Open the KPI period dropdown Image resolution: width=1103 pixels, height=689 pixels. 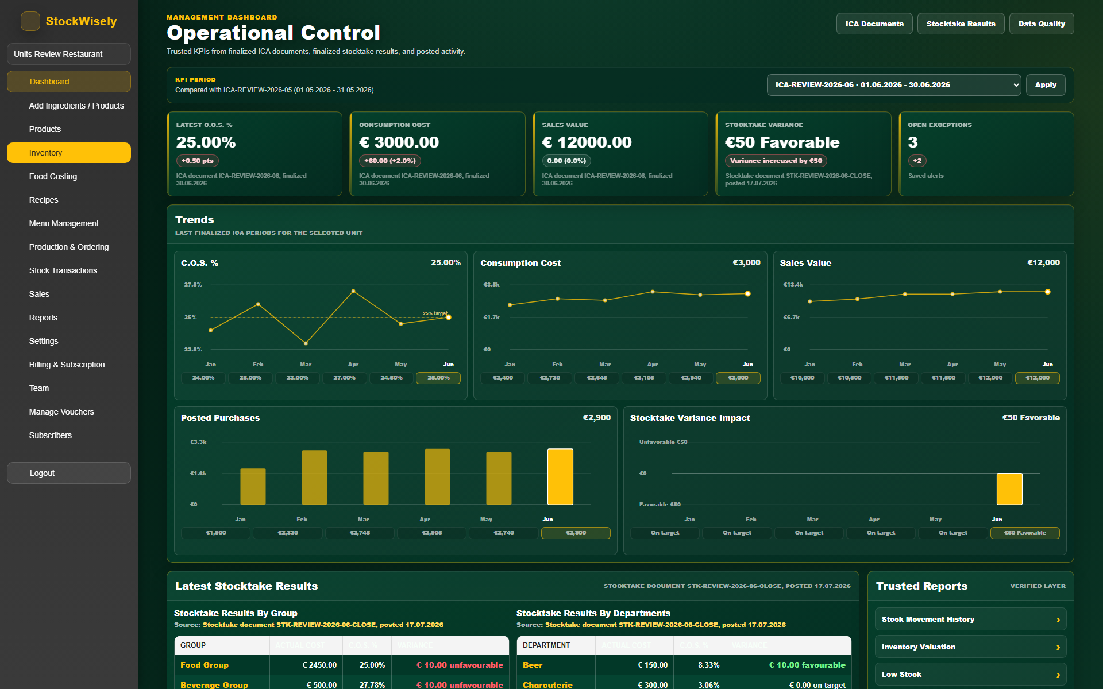tap(894, 85)
